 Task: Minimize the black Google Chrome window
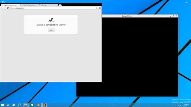pos(170,16)
